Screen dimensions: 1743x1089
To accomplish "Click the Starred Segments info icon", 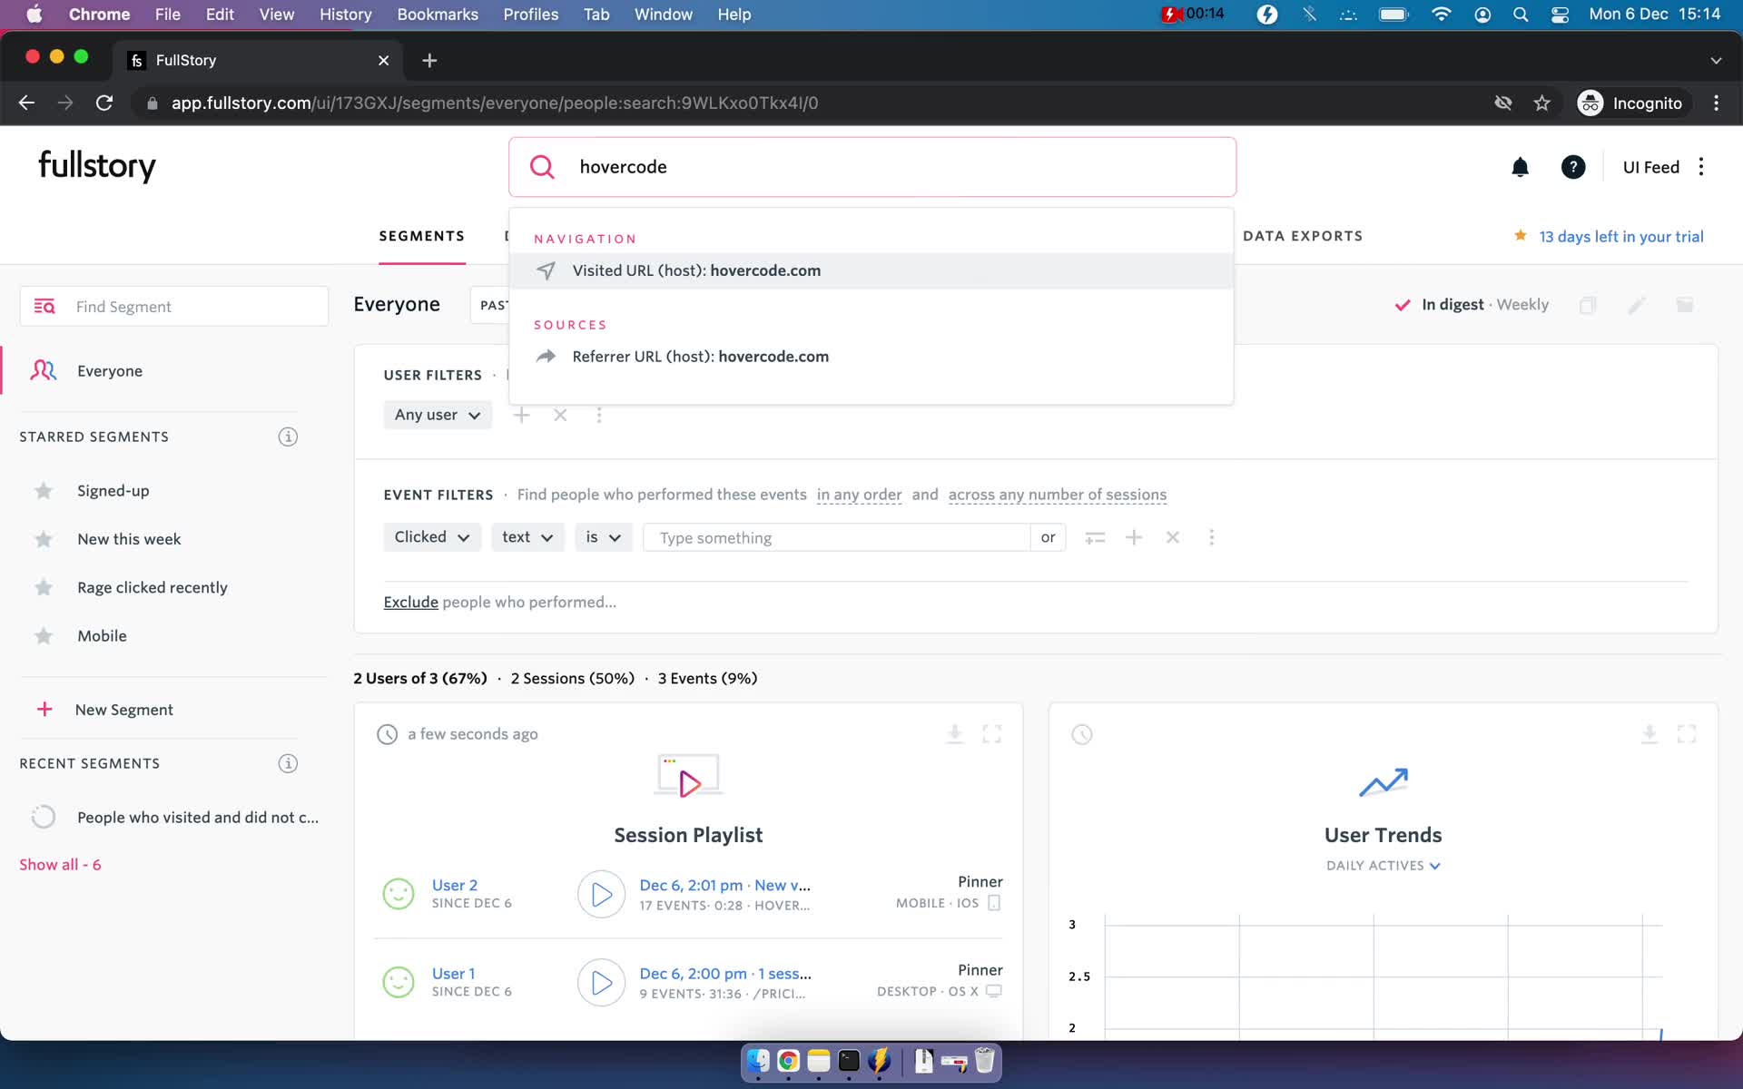I will coord(288,437).
